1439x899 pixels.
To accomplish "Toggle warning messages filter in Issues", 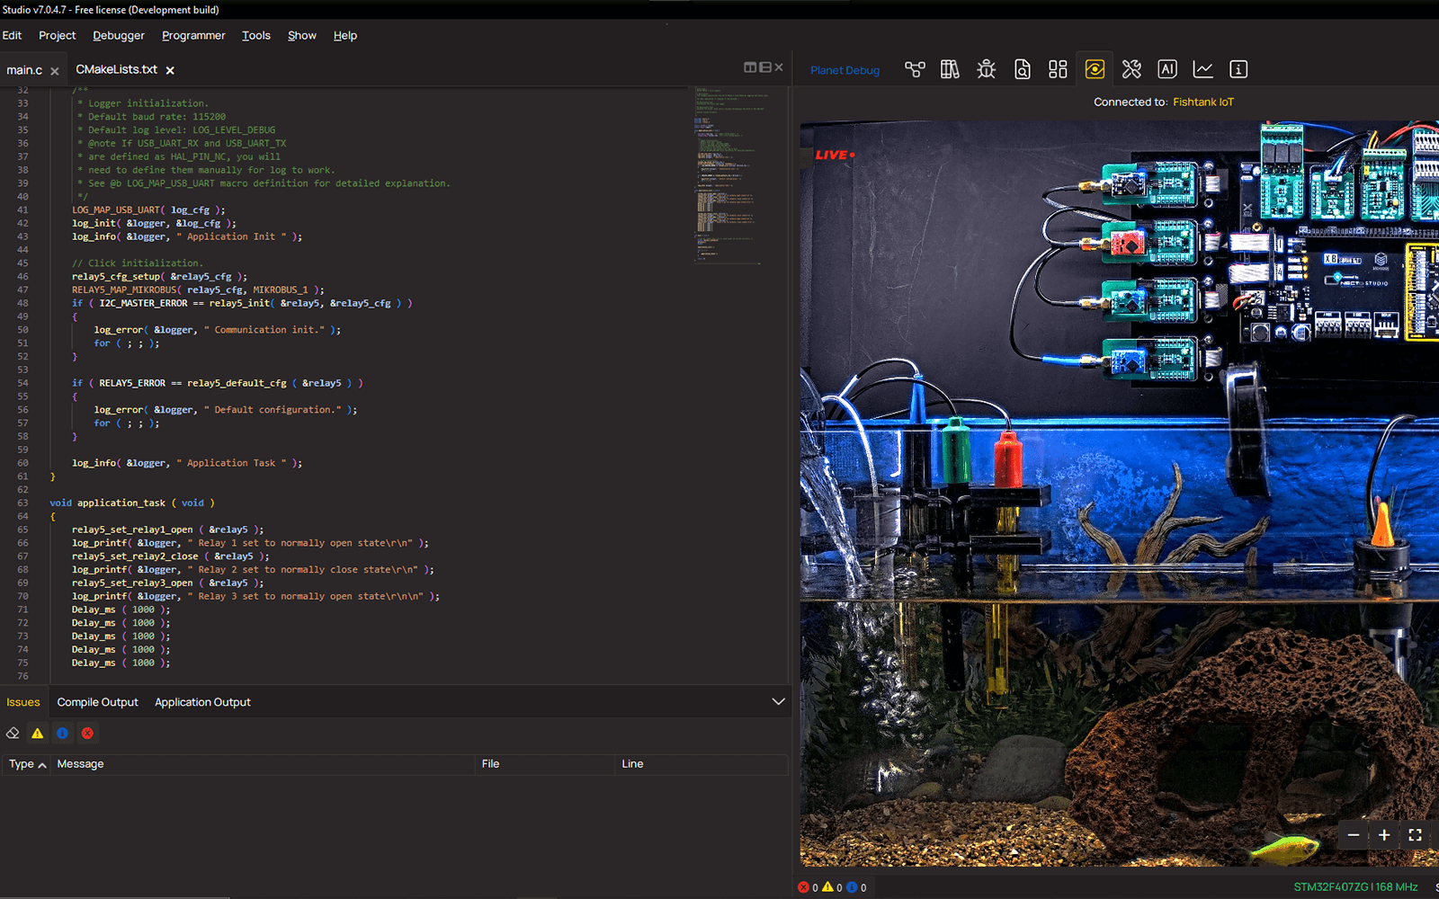I will 38,734.
